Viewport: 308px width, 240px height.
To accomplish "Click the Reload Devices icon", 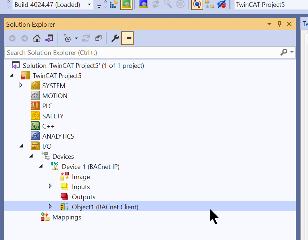I will pos(156,4).
